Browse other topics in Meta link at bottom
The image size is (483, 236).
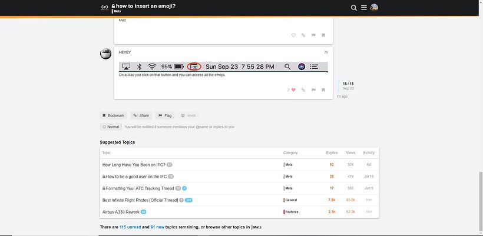(256, 227)
